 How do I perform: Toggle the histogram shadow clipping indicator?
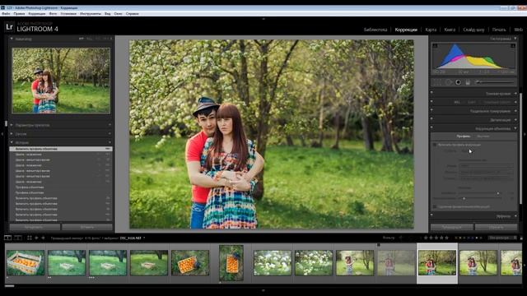tap(435, 46)
